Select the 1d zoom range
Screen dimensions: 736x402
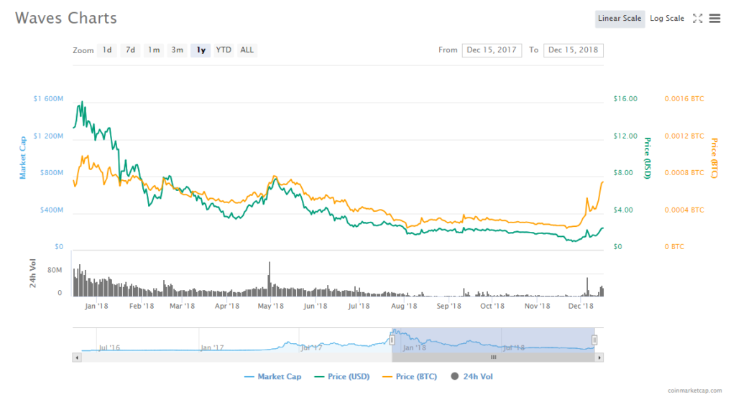coord(106,50)
